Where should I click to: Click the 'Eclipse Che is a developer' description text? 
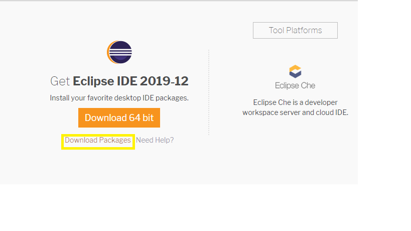tap(295, 102)
